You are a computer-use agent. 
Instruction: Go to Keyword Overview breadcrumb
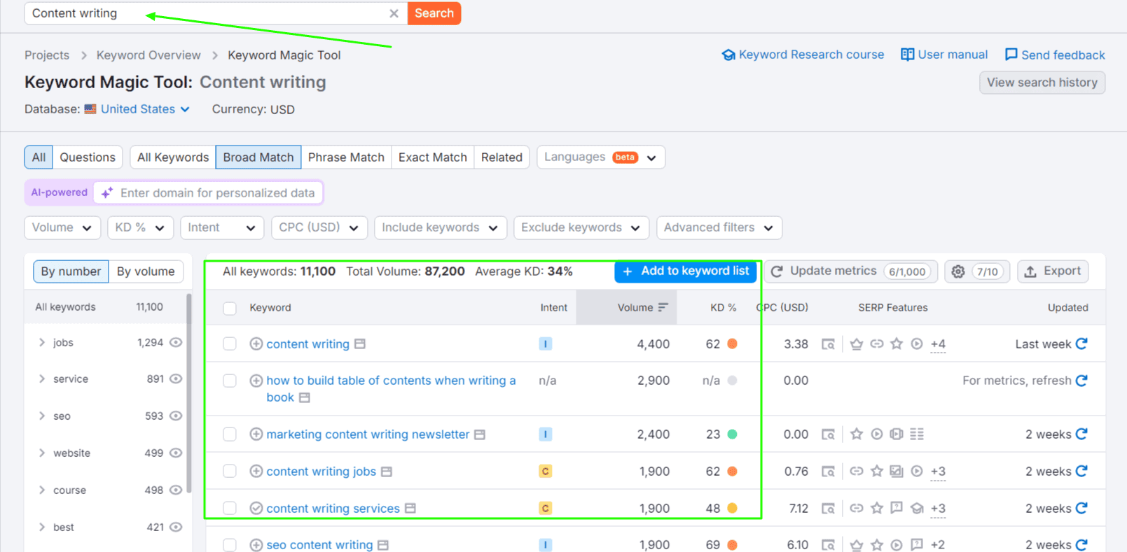pyautogui.click(x=148, y=55)
